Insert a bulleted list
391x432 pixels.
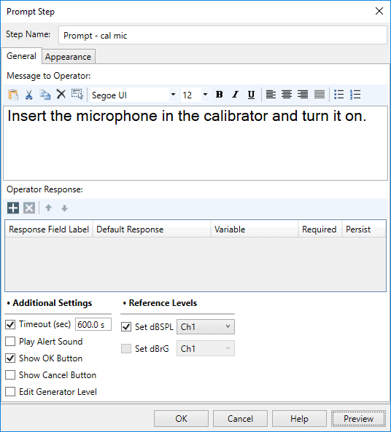(x=338, y=95)
